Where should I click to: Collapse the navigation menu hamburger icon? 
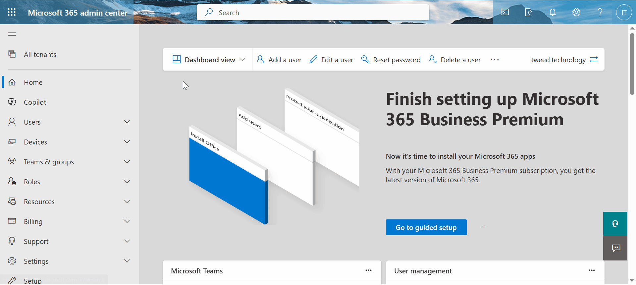point(12,34)
